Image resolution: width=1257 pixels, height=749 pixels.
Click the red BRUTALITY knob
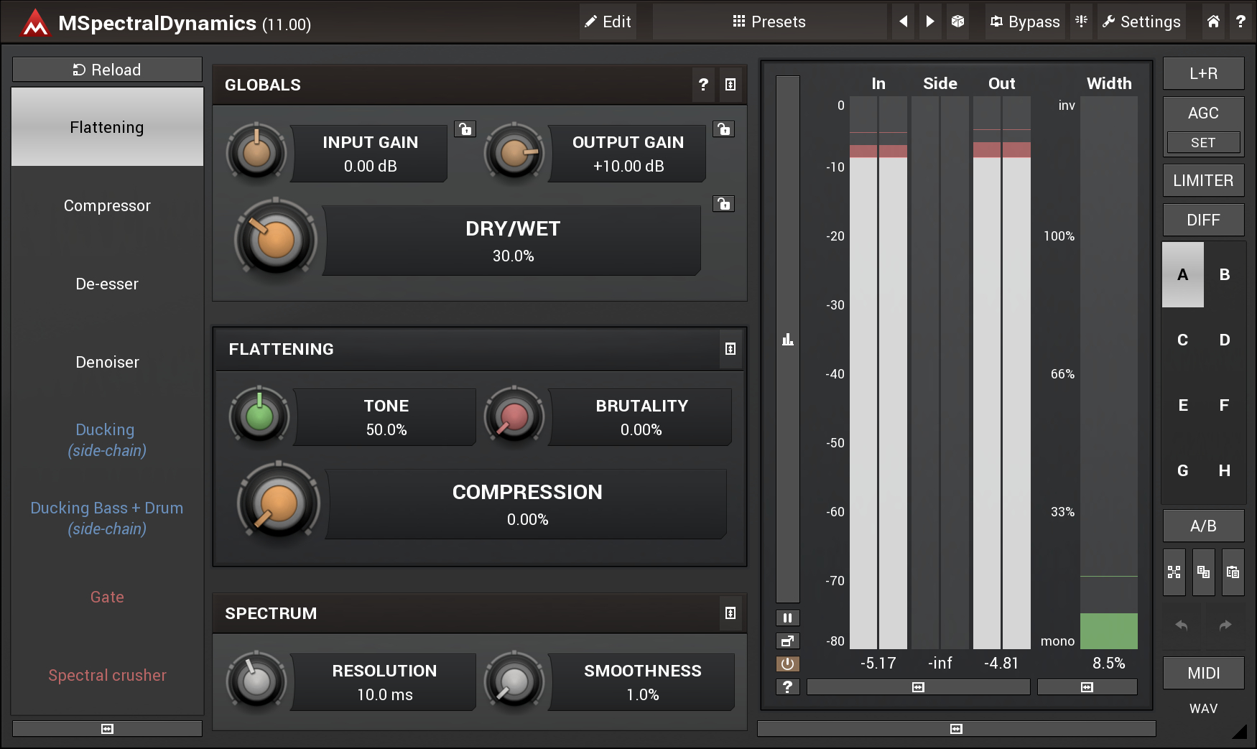[x=514, y=416]
